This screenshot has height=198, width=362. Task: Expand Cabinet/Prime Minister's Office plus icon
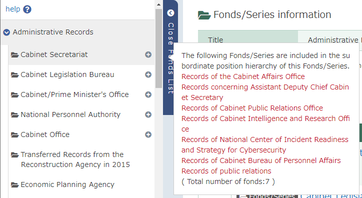pos(148,94)
